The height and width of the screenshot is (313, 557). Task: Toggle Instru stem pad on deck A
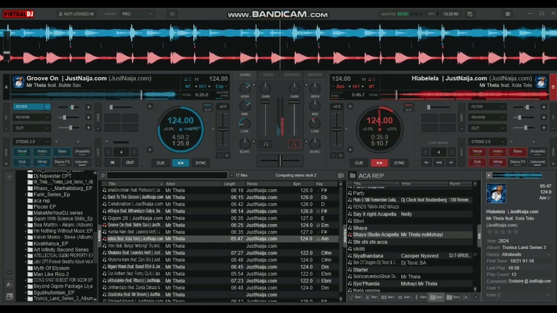[x=42, y=152]
